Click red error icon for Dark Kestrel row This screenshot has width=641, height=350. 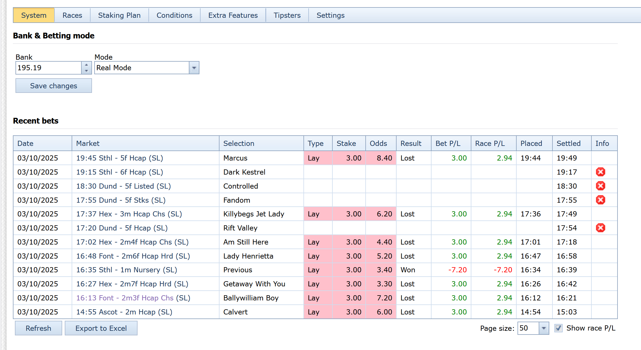pyautogui.click(x=600, y=172)
